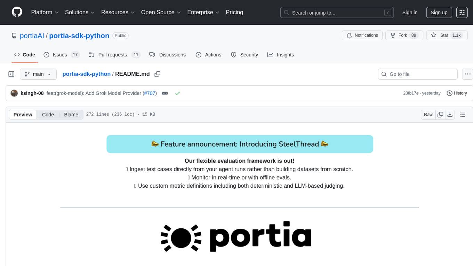This screenshot has height=266, width=473.
Task: Expand the Enterprise menu
Action: click(203, 12)
